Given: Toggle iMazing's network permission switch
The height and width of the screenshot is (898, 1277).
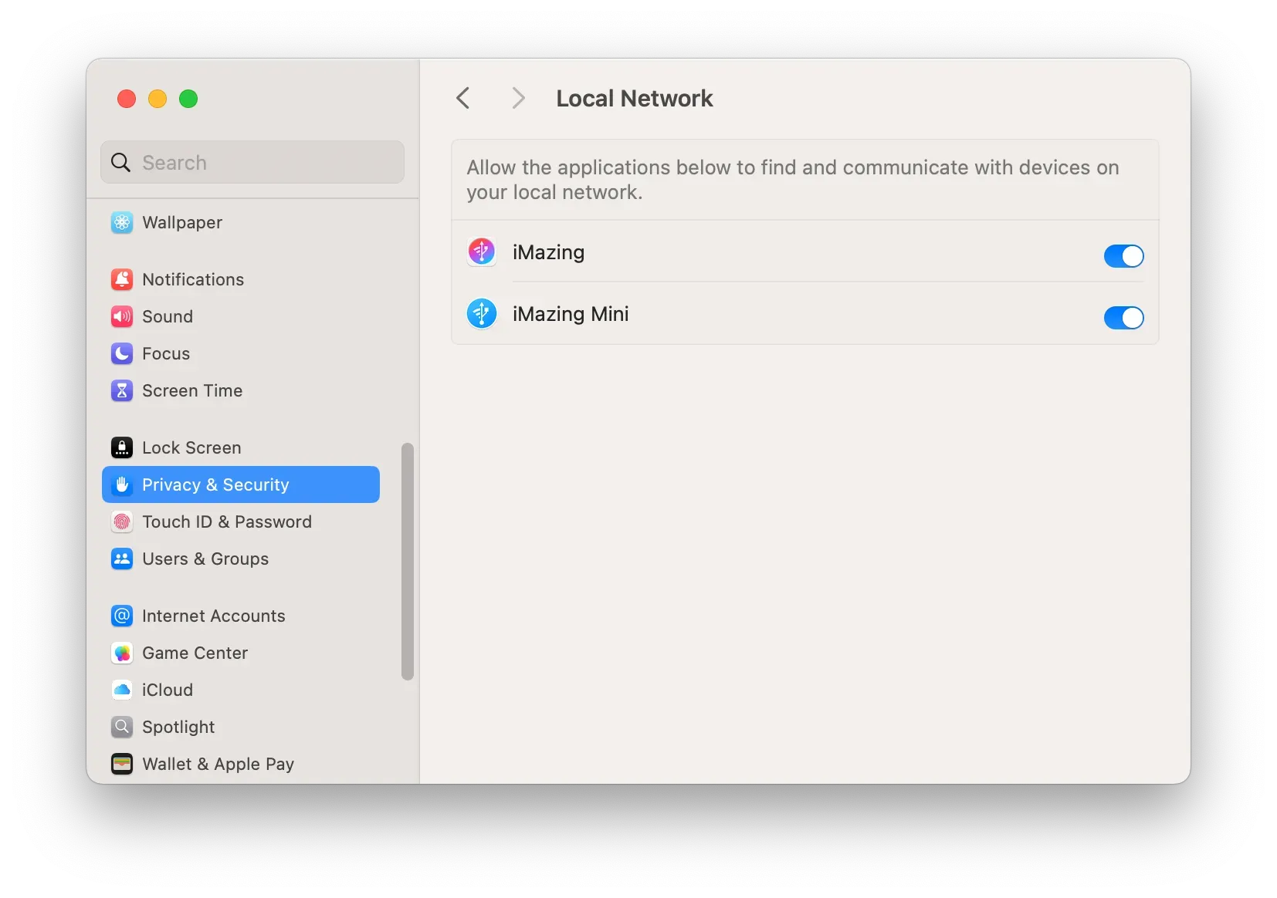Looking at the screenshot, I should tap(1123, 256).
